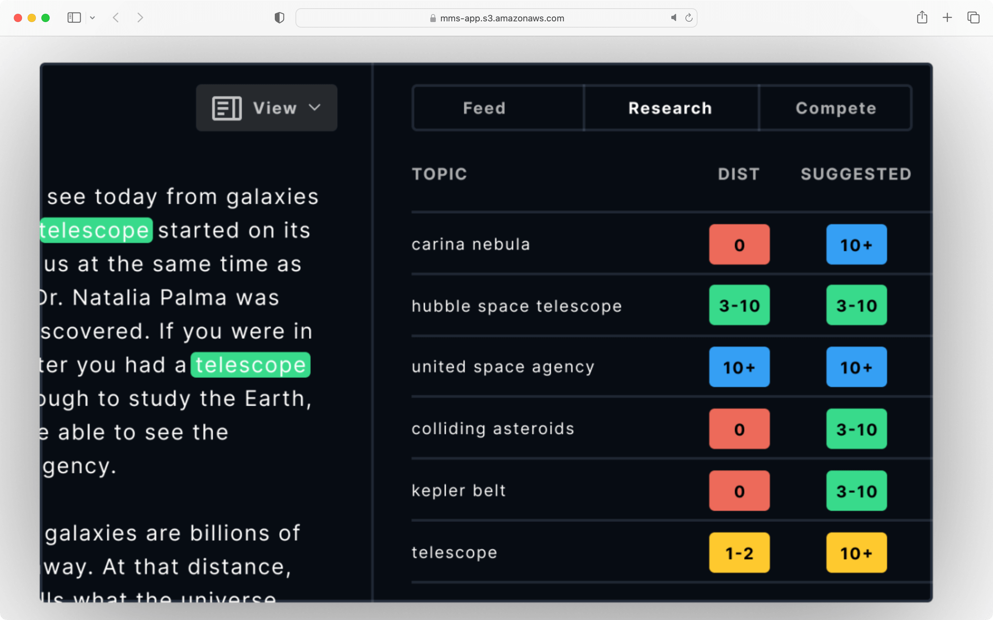Click the united space agency DIST 10+ badge
This screenshot has height=620, width=993.
pos(739,366)
